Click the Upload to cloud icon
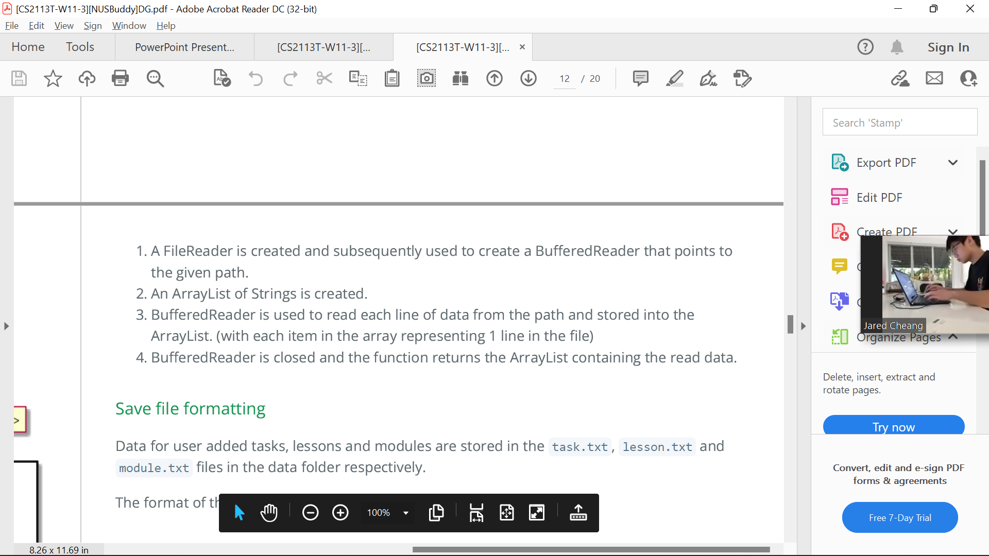This screenshot has width=989, height=556. point(87,78)
